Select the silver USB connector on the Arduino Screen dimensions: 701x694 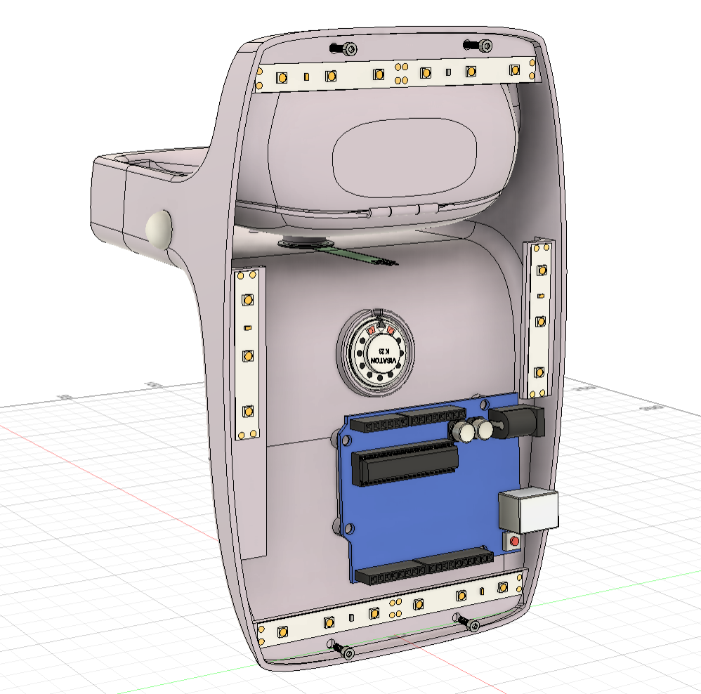point(528,511)
